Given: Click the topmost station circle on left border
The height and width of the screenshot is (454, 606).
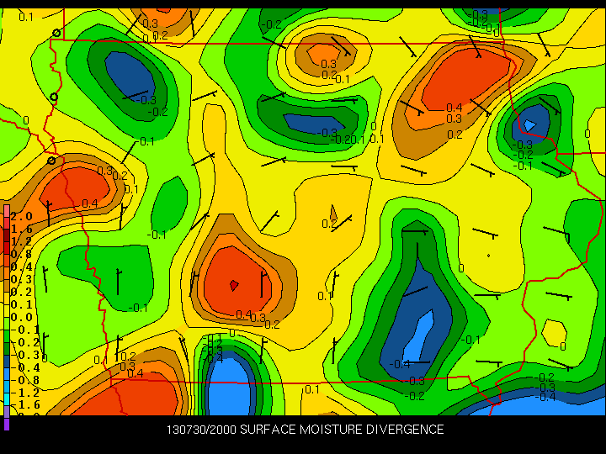Looking at the screenshot, I should click(x=56, y=33).
